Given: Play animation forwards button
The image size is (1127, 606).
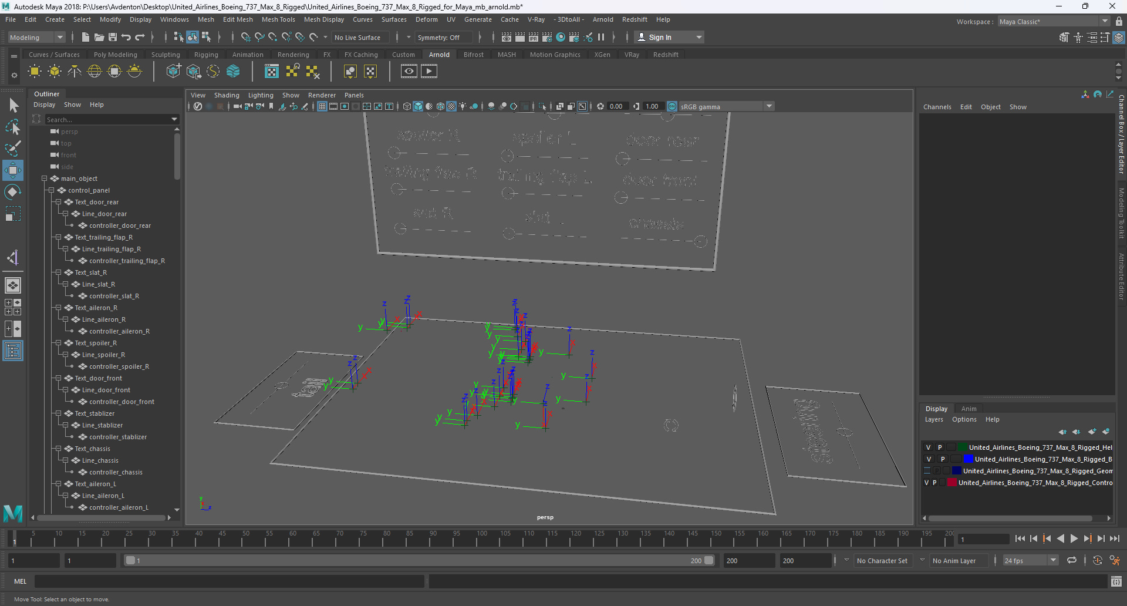Looking at the screenshot, I should click(x=1074, y=538).
